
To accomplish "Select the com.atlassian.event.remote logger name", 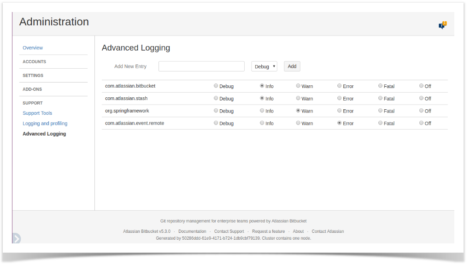I will click(x=135, y=123).
